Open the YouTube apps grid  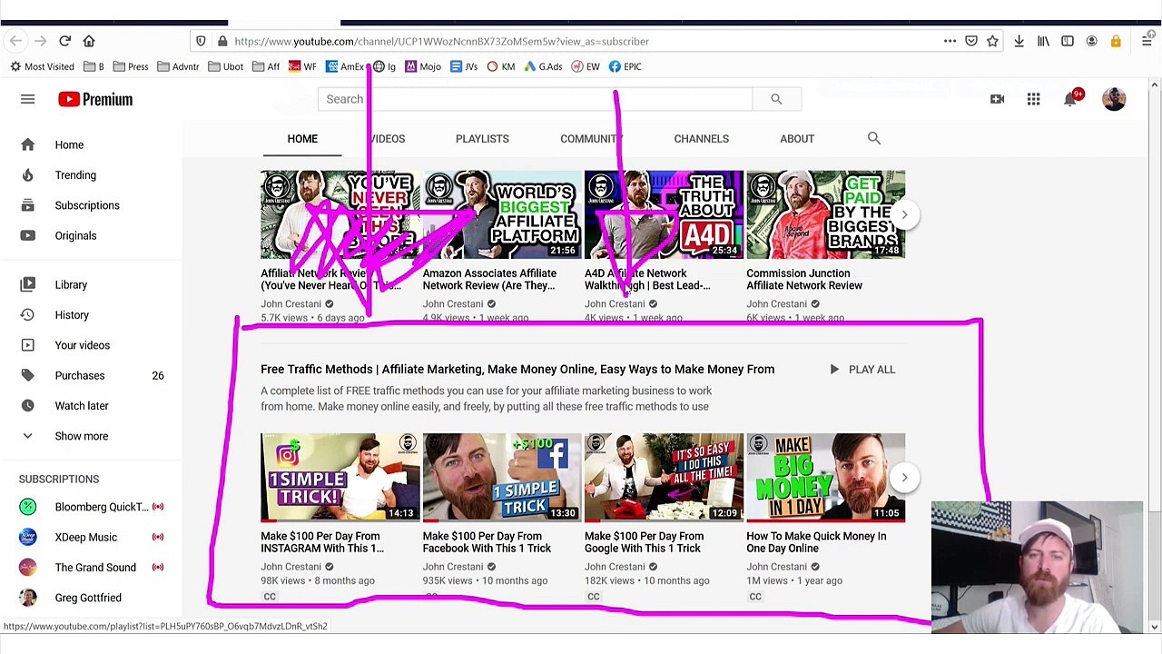pos(1033,99)
